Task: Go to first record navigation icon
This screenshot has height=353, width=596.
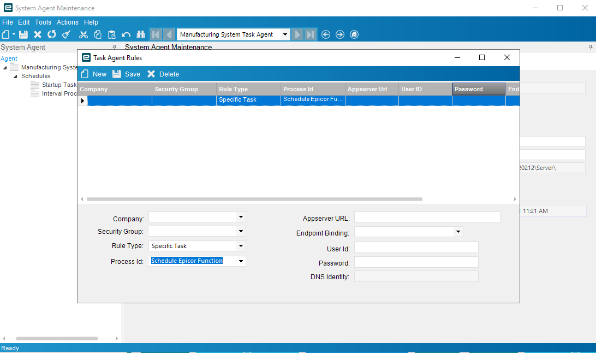Action: (x=156, y=34)
